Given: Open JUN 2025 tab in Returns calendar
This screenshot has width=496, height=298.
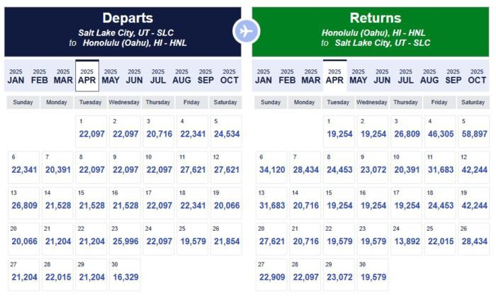Looking at the screenshot, I should click(382, 76).
